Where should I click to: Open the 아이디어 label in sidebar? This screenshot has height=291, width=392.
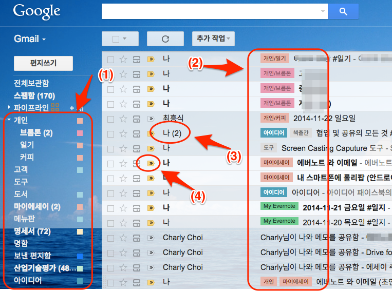coord(28,280)
